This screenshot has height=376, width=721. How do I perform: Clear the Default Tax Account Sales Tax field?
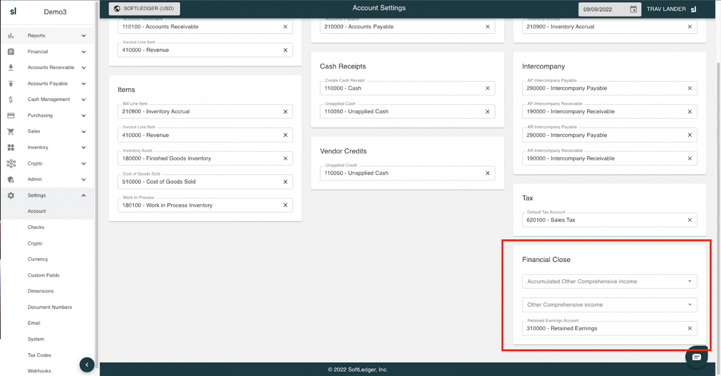point(690,220)
